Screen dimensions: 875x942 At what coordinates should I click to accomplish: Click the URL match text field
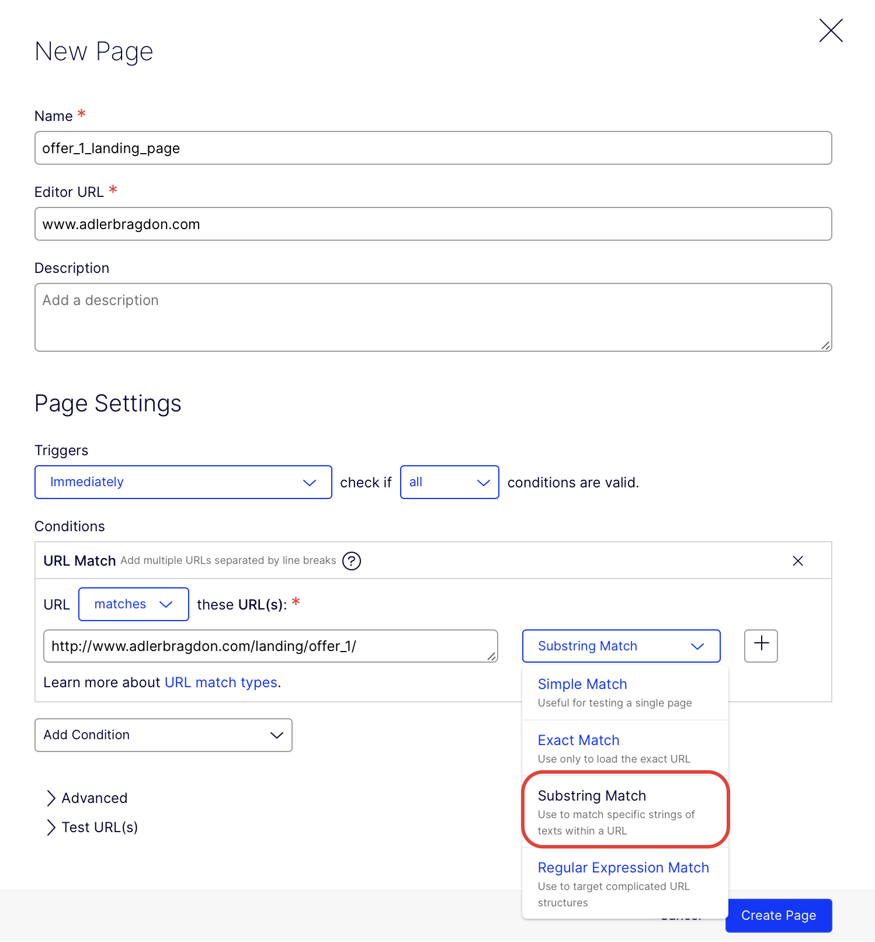270,646
